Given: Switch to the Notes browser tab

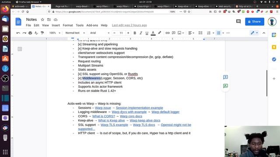Looking at the screenshot, I should [x=41, y=6].
